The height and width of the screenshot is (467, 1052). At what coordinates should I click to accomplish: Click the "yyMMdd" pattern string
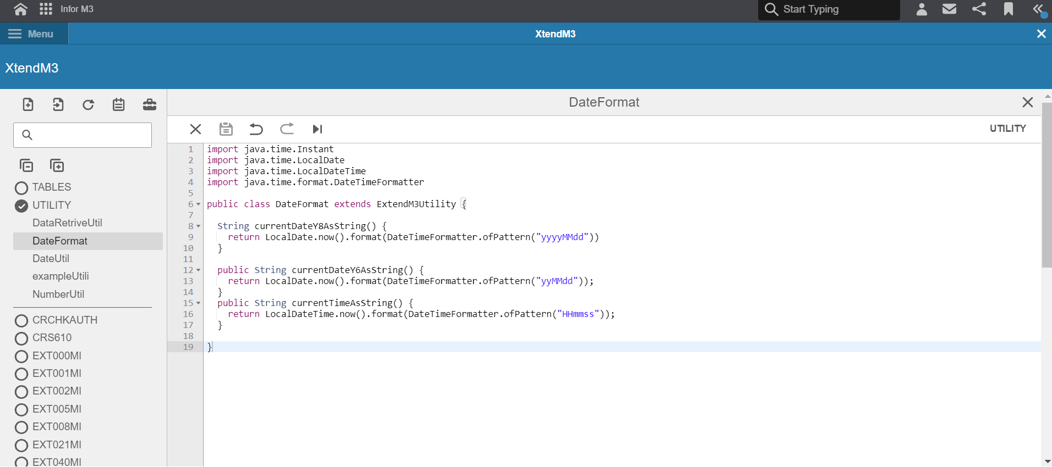556,281
